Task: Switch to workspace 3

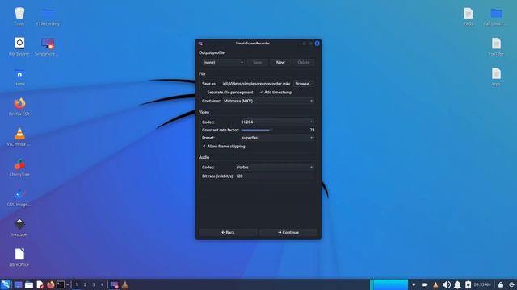Action: coord(94,284)
